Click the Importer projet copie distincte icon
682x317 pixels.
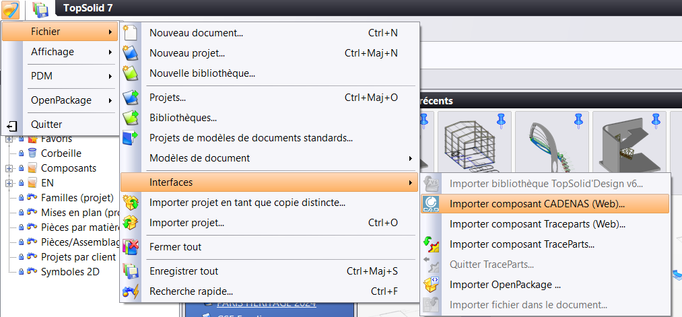(x=131, y=203)
